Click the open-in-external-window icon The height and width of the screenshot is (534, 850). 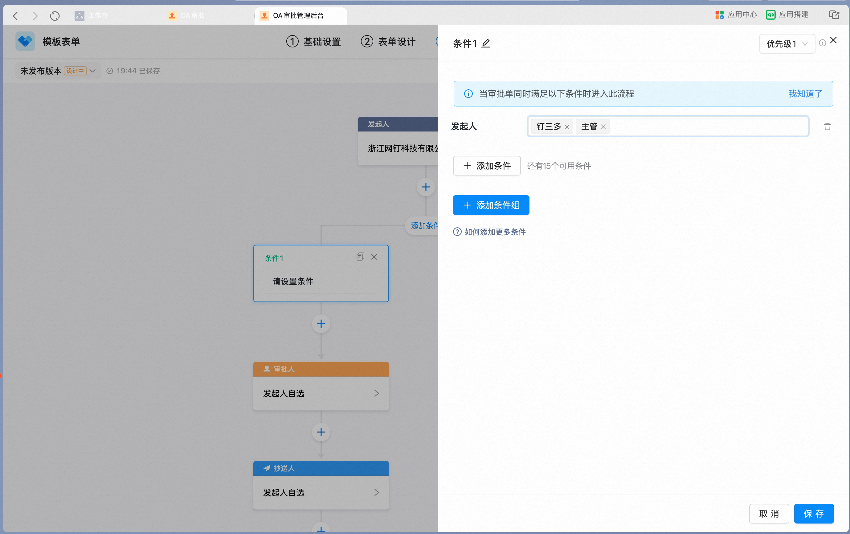pos(834,14)
